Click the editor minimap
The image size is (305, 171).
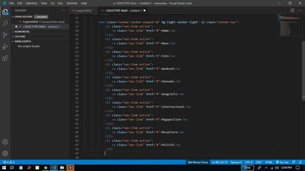(x=289, y=25)
